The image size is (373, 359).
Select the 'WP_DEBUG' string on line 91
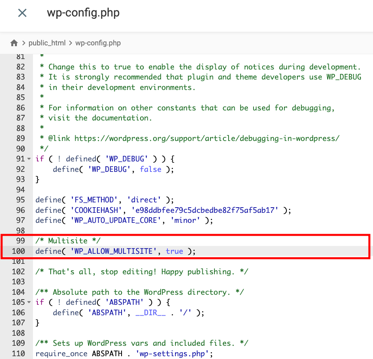coord(126,159)
